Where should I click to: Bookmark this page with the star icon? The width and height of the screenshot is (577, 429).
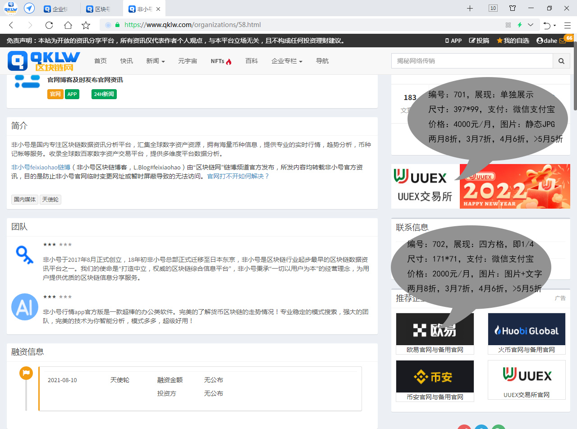point(86,25)
